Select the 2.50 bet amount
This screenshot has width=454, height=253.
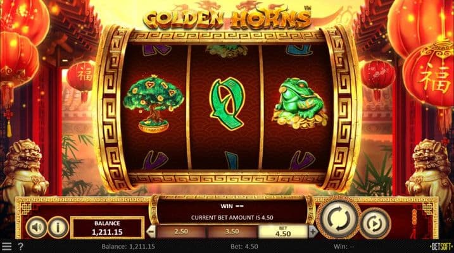pos(181,231)
